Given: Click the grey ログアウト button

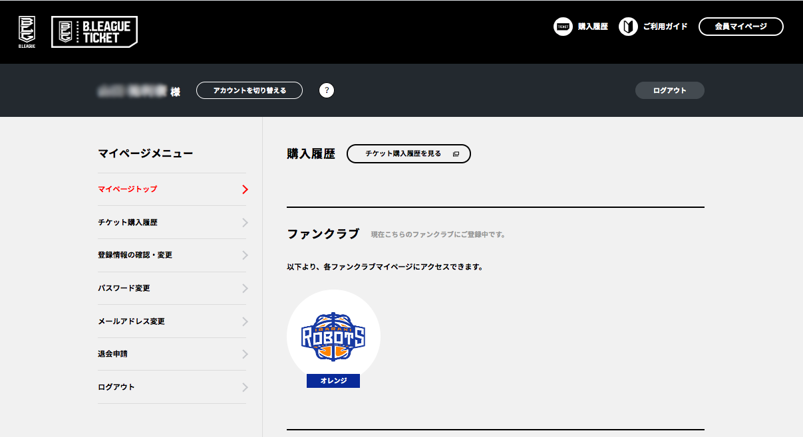Looking at the screenshot, I should [670, 90].
